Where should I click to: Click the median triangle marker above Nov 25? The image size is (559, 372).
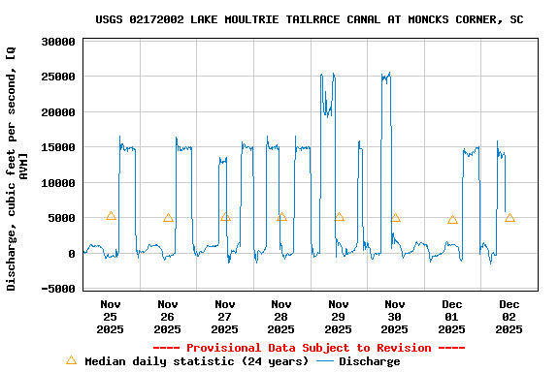(111, 216)
